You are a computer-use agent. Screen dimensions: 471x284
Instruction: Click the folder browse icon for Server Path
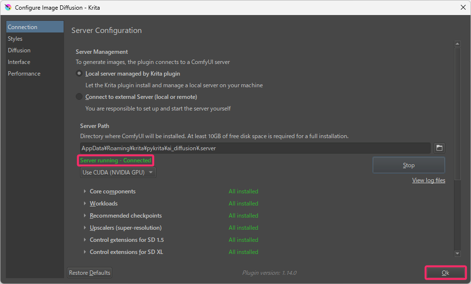[439, 148]
